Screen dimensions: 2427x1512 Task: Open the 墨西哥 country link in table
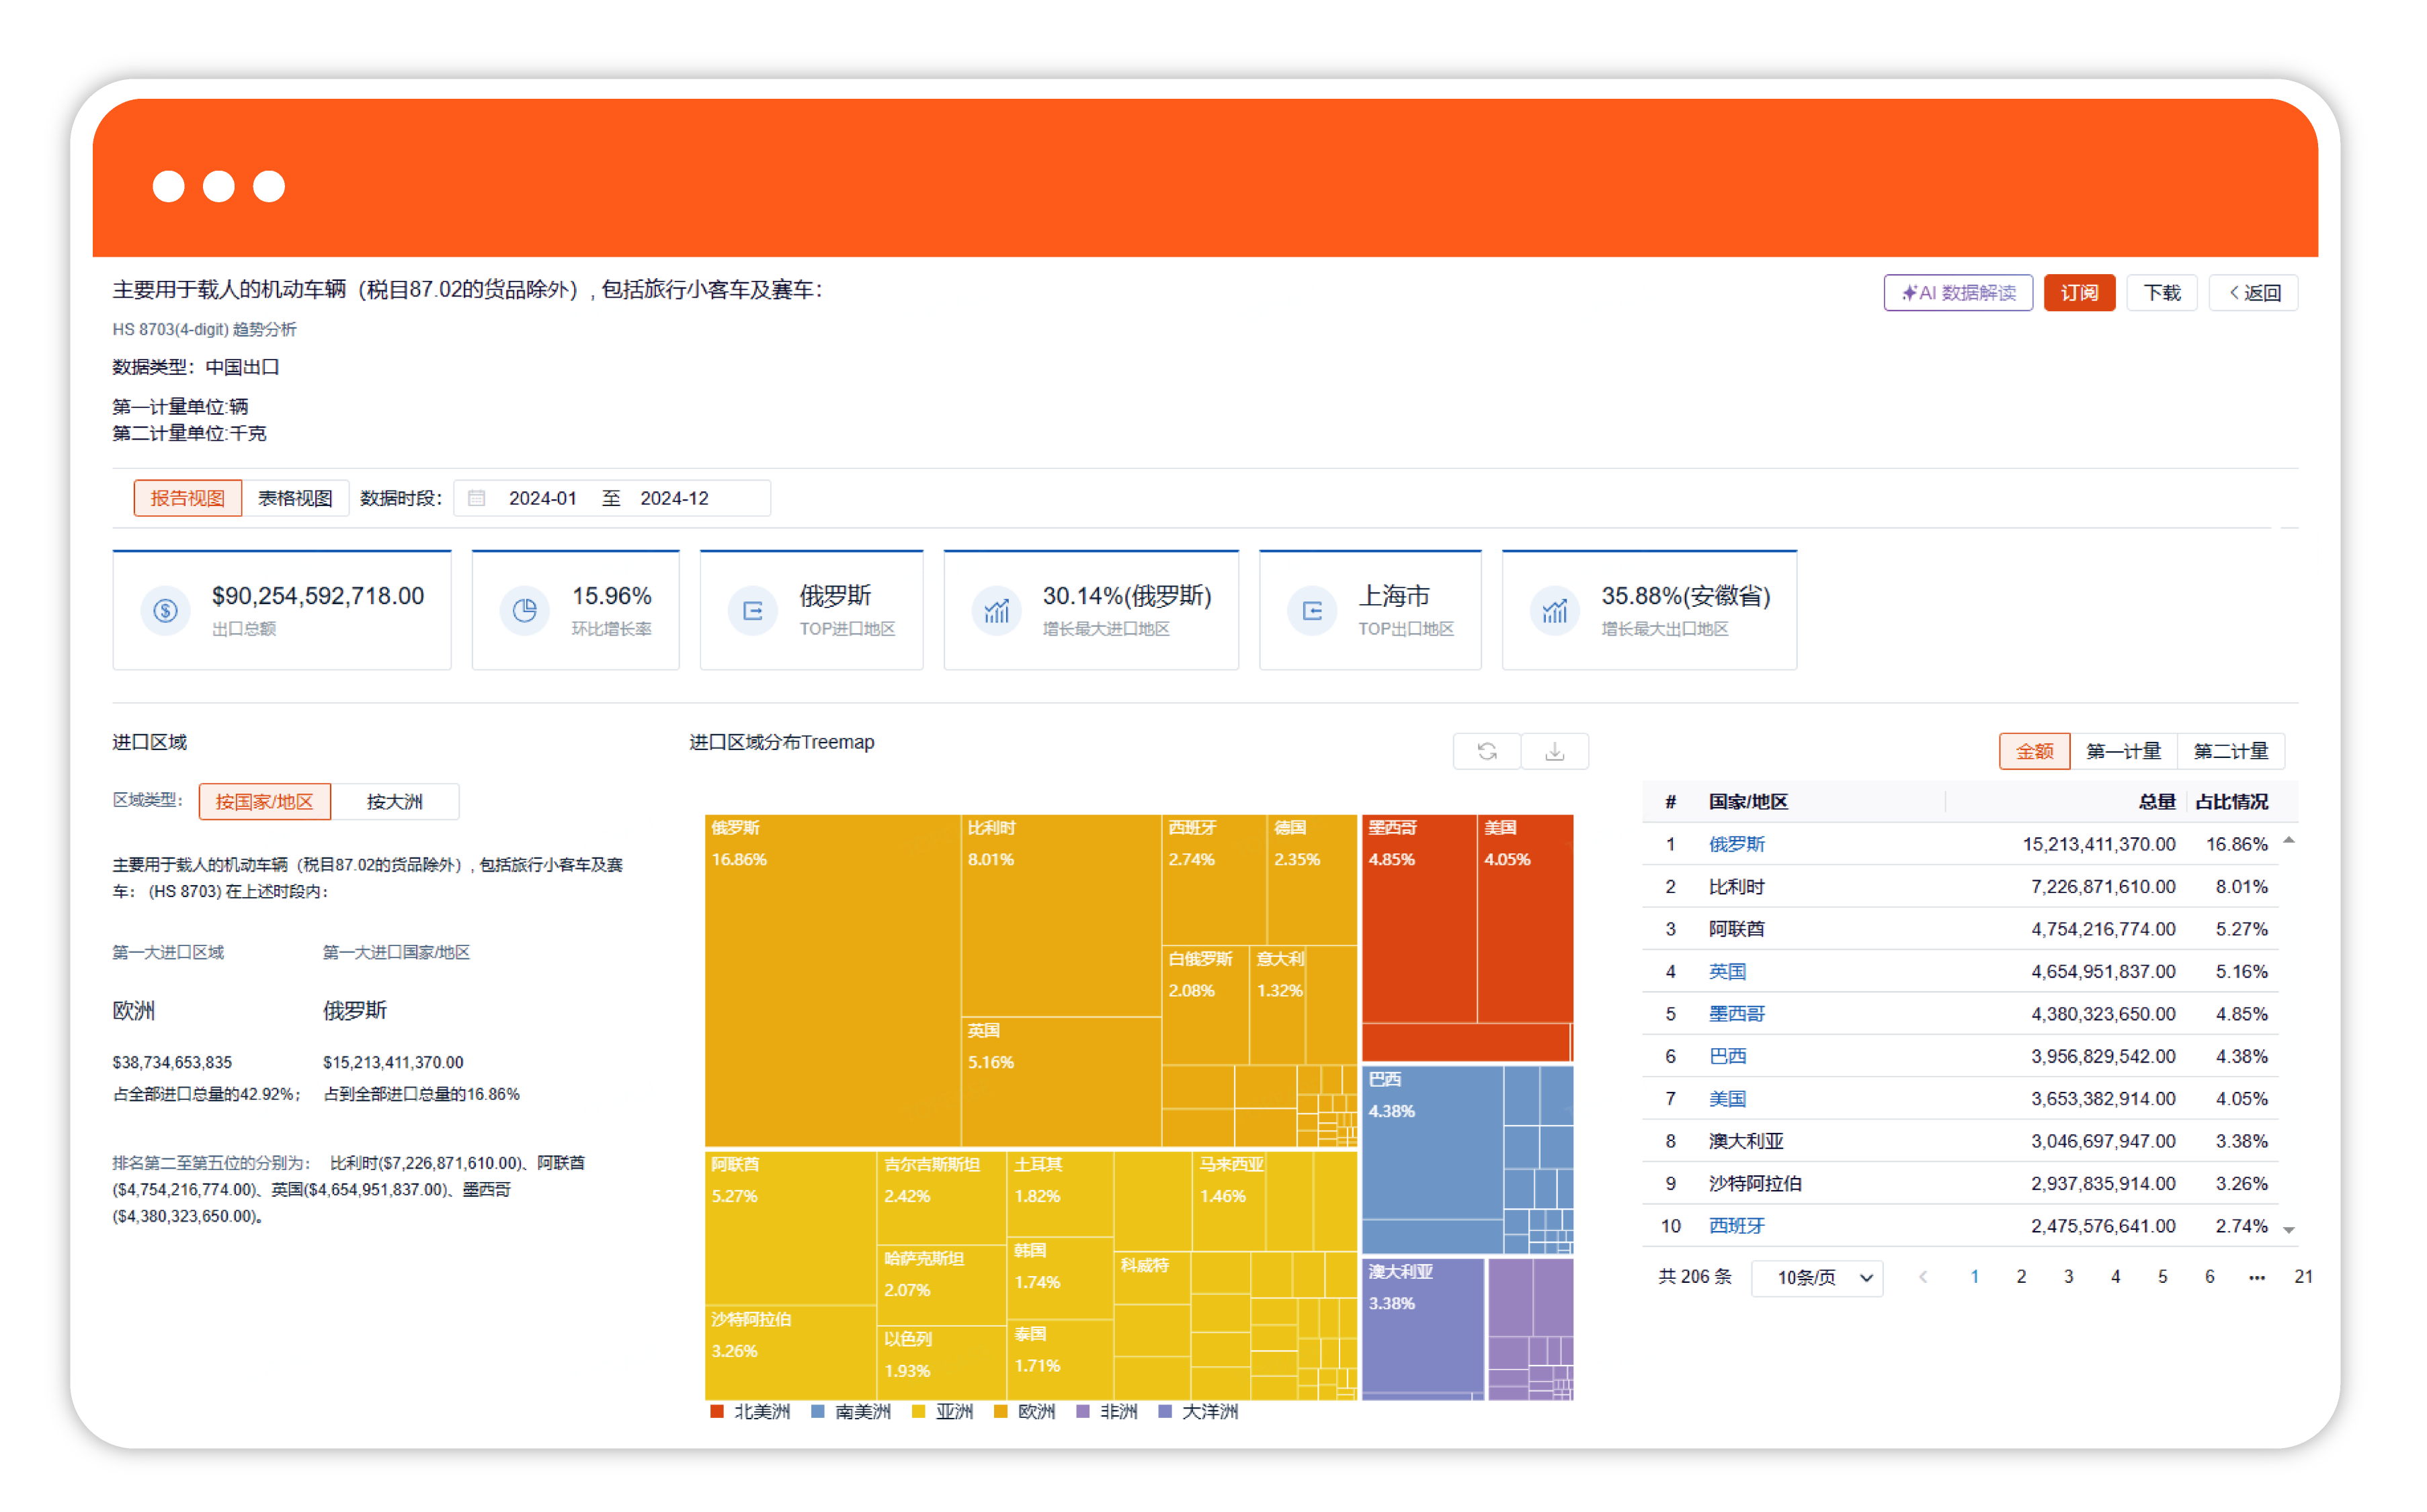tap(1736, 1014)
